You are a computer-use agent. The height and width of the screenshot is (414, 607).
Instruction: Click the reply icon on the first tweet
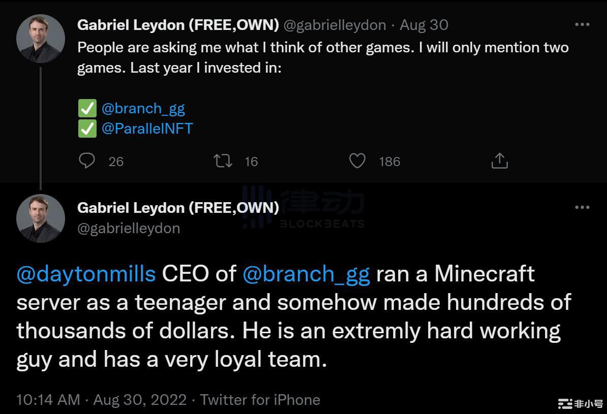(87, 161)
